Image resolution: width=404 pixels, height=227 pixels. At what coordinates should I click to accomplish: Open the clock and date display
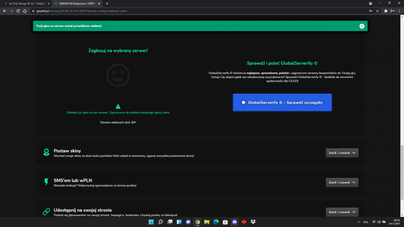coord(394,222)
